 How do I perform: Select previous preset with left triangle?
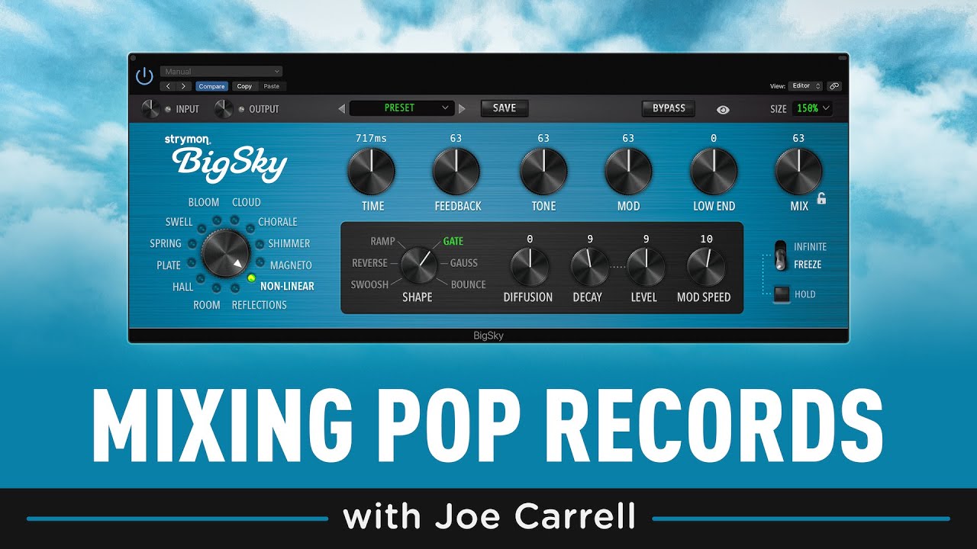point(342,108)
